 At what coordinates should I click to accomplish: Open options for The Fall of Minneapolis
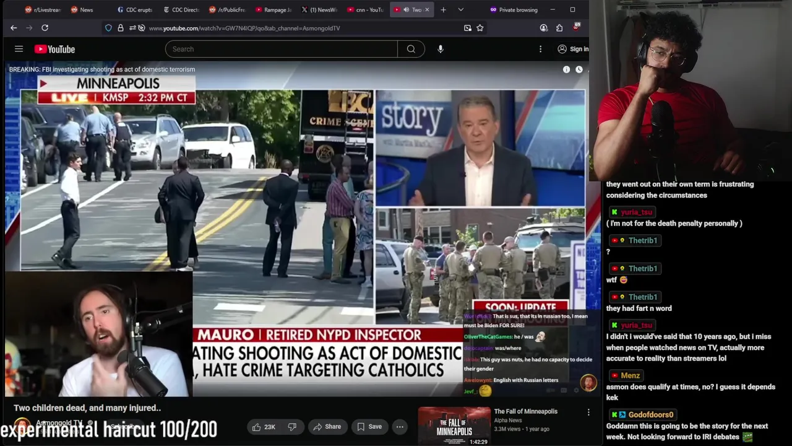tap(588, 412)
